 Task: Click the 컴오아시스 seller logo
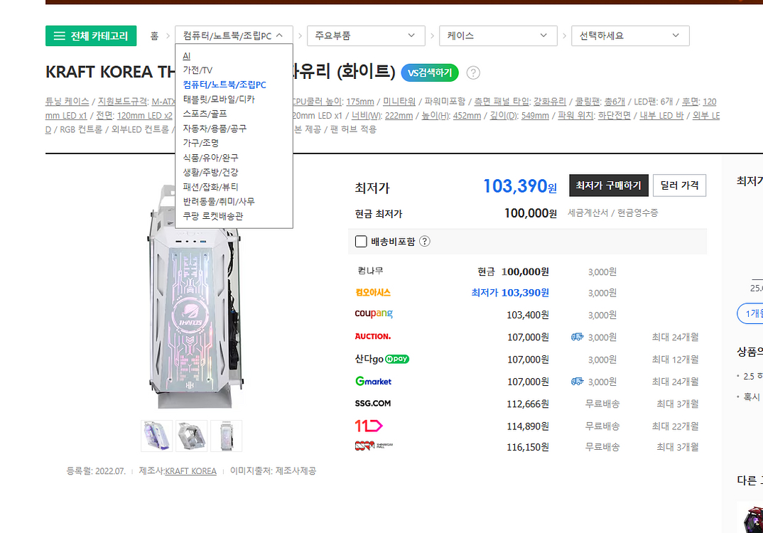coord(373,293)
